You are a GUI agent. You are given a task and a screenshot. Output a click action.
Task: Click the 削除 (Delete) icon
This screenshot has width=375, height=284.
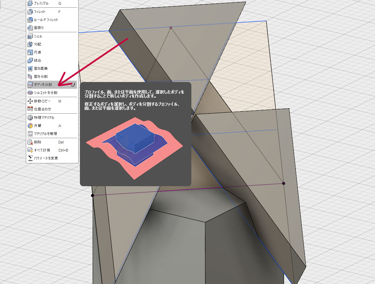tap(30, 142)
